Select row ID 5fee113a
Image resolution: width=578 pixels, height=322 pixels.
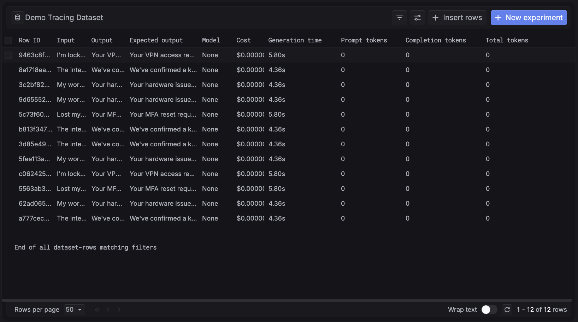click(x=34, y=159)
